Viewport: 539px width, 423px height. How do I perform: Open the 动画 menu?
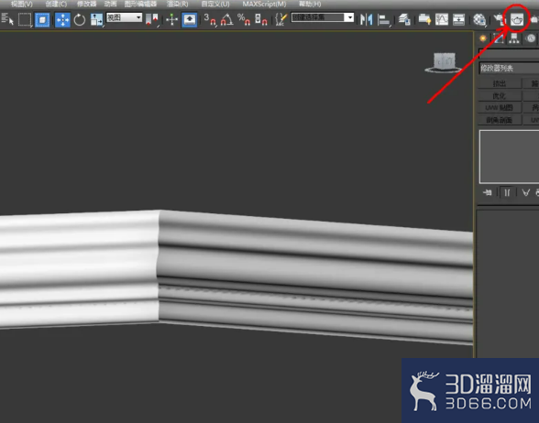[110, 4]
